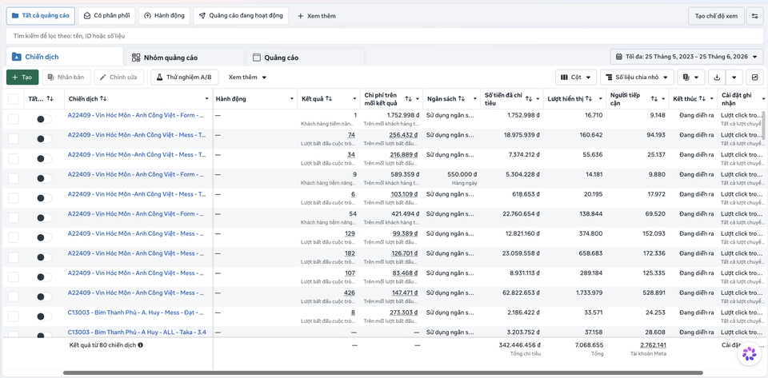The height and width of the screenshot is (378, 768).
Task: Open the reports icon dropdown
Action: pos(691,78)
